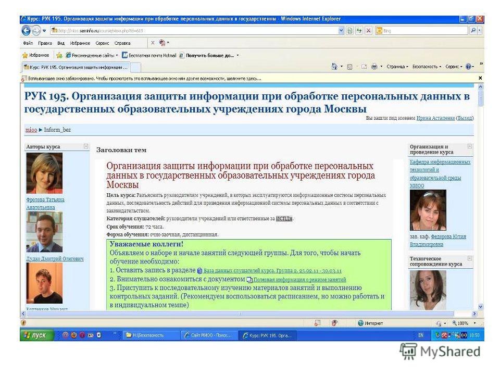The width and height of the screenshot is (500, 375).
Task: Open the Избранное menu in the menu bar
Action: coord(80,43)
